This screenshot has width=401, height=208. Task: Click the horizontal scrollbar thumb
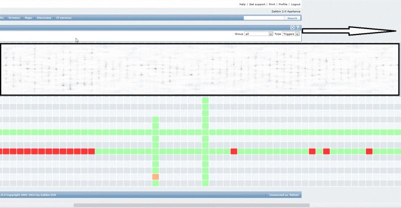tap(191, 205)
